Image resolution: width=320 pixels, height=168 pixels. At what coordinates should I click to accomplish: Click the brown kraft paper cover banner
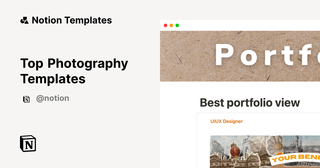pos(187,69)
